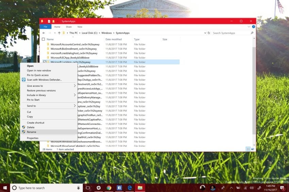Launch Microsoft Edge from taskbar
The image size is (289, 192).
130,188
